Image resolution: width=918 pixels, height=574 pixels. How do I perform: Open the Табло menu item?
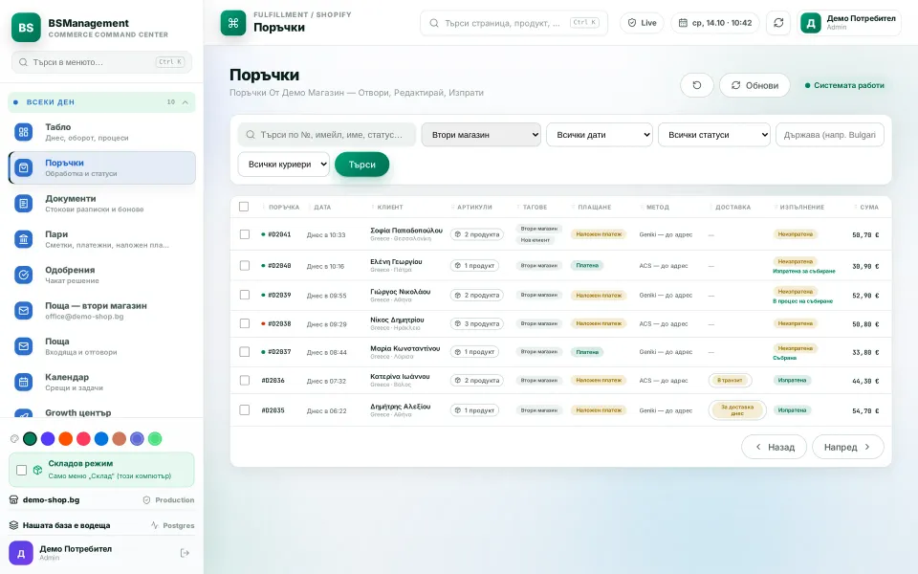tap(101, 132)
